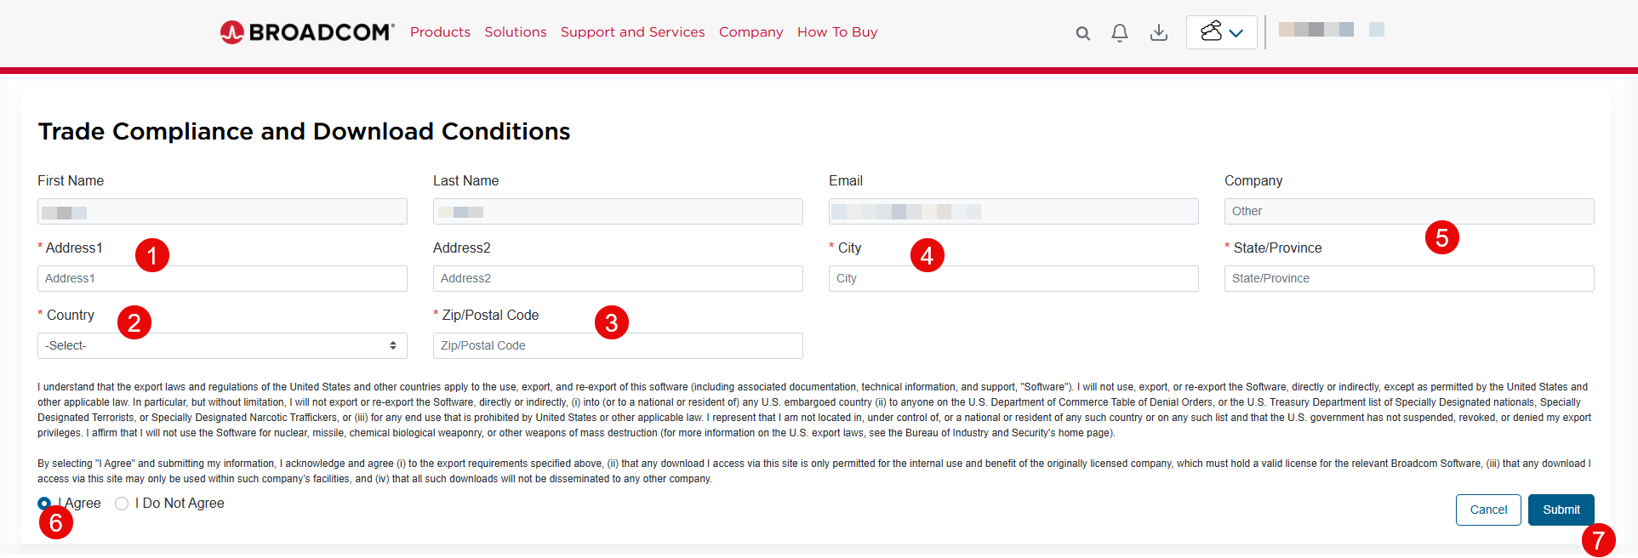Open the search magnifier icon
The width and height of the screenshot is (1638, 558).
[x=1082, y=33]
